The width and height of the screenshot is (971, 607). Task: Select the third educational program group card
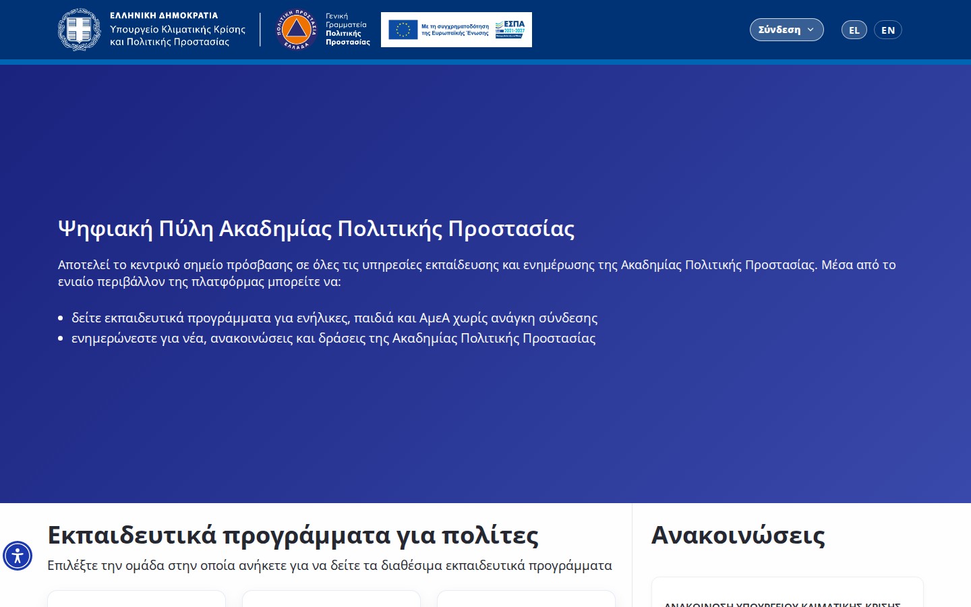point(526,599)
